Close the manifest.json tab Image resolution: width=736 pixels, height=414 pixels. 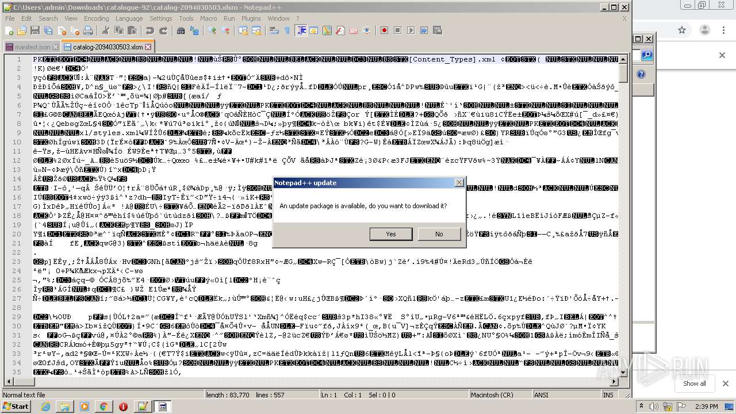point(55,47)
